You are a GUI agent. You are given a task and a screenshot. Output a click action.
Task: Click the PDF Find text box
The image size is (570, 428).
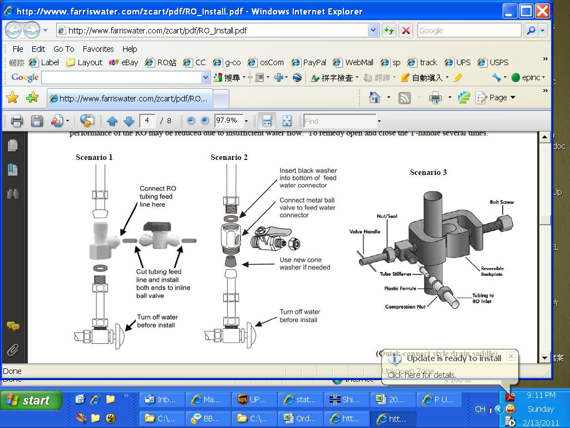pos(340,121)
